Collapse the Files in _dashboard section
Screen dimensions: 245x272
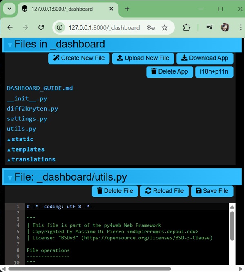(x=10, y=45)
